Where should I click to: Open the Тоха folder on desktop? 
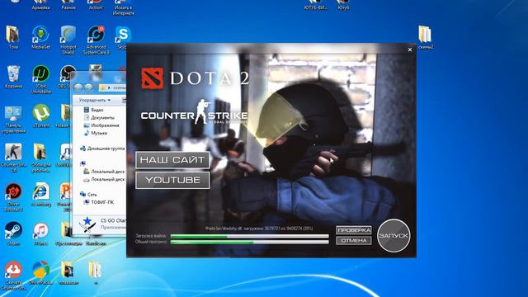coord(13,38)
